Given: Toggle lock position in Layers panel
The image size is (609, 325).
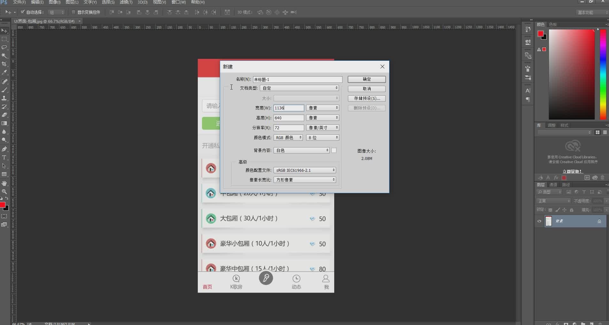Looking at the screenshot, I should [x=565, y=210].
